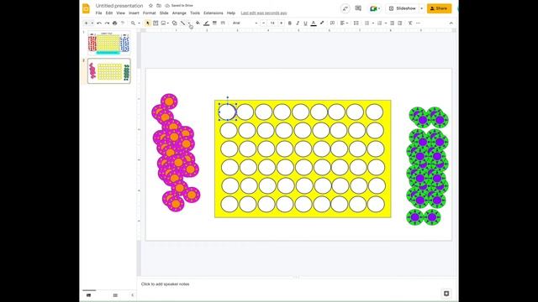The image size is (538, 302).
Task: Open the activity dashboard trend icon
Action: [x=345, y=8]
